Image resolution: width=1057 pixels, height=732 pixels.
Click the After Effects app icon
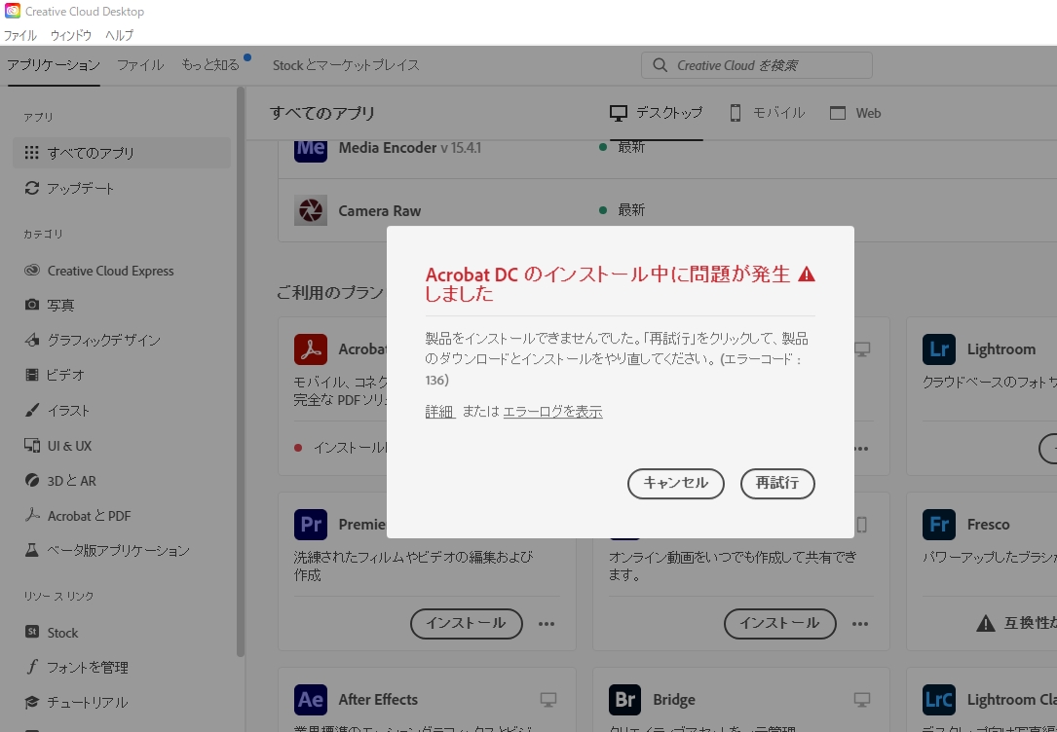(310, 699)
